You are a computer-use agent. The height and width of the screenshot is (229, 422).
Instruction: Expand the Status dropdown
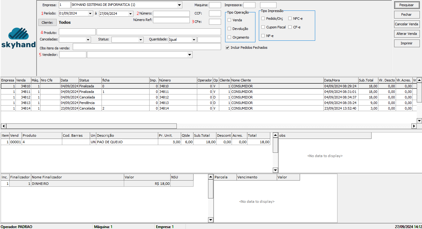(141, 40)
